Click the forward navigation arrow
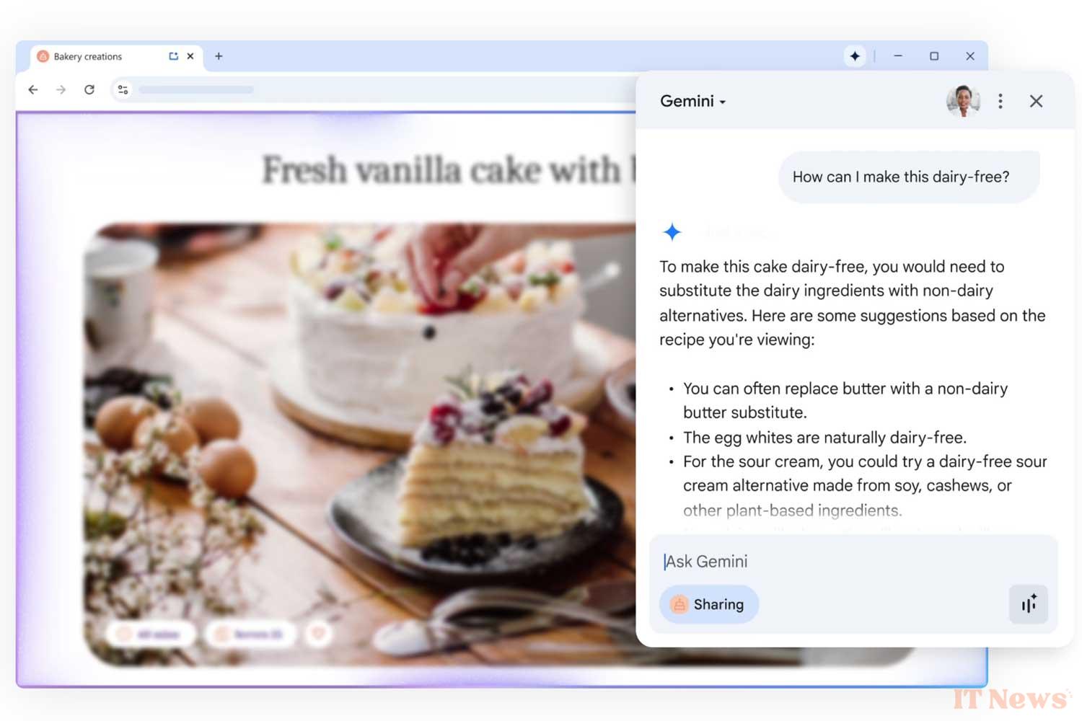The height and width of the screenshot is (721, 1082). pyautogui.click(x=61, y=89)
